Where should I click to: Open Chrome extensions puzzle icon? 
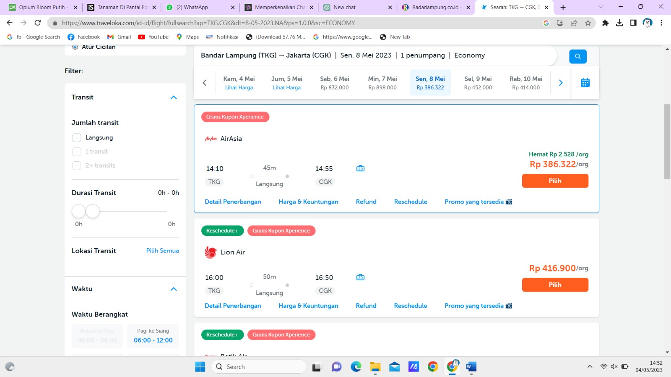tap(605, 23)
